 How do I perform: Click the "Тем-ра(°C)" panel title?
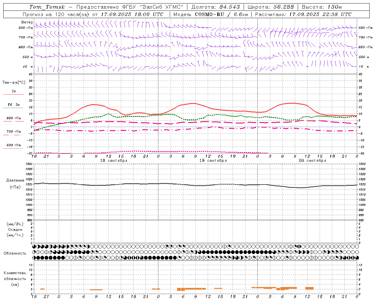(14, 83)
